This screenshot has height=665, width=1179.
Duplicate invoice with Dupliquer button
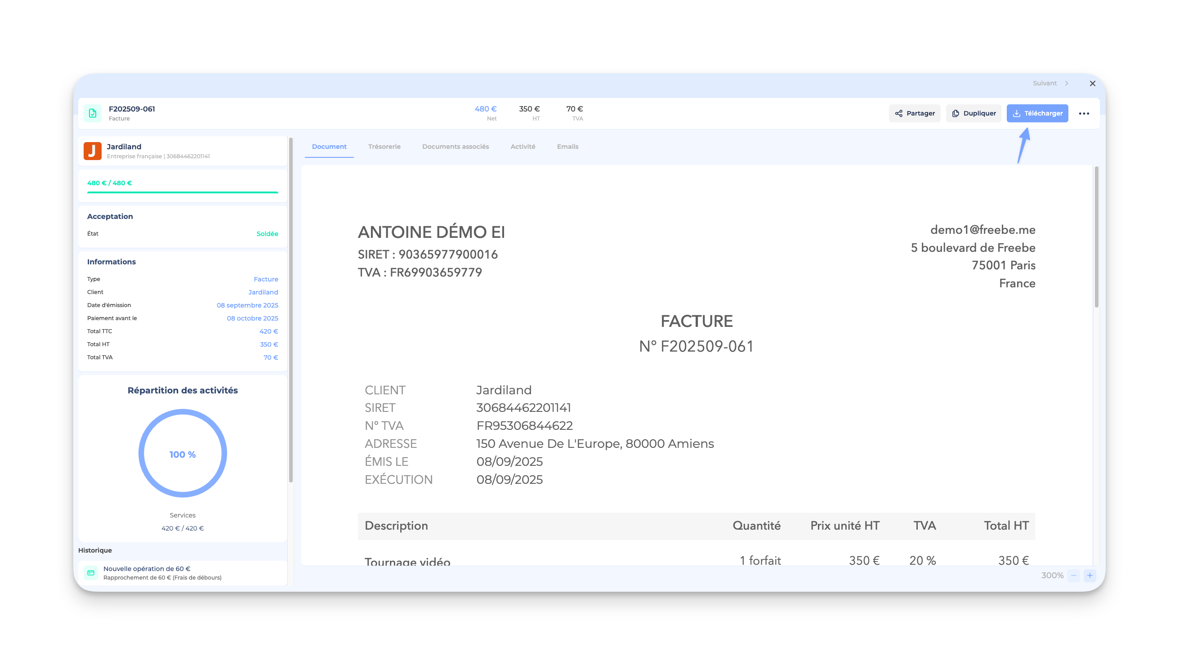pyautogui.click(x=973, y=113)
